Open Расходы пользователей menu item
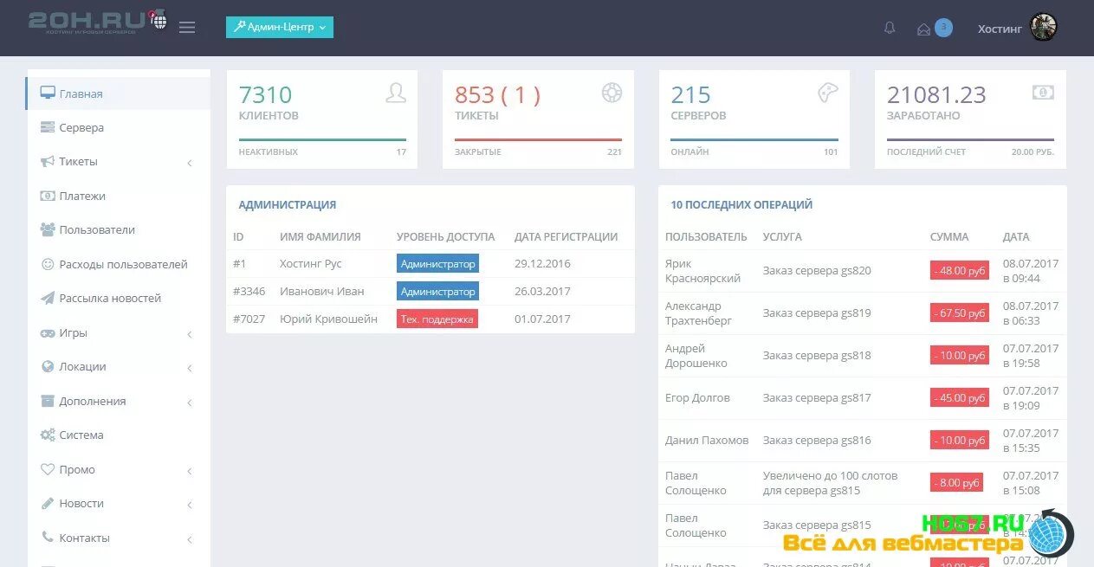Screen dimensions: 1094x567 click(x=118, y=264)
